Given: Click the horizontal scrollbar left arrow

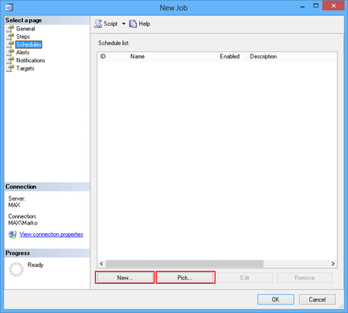Looking at the screenshot, I should coord(102,264).
